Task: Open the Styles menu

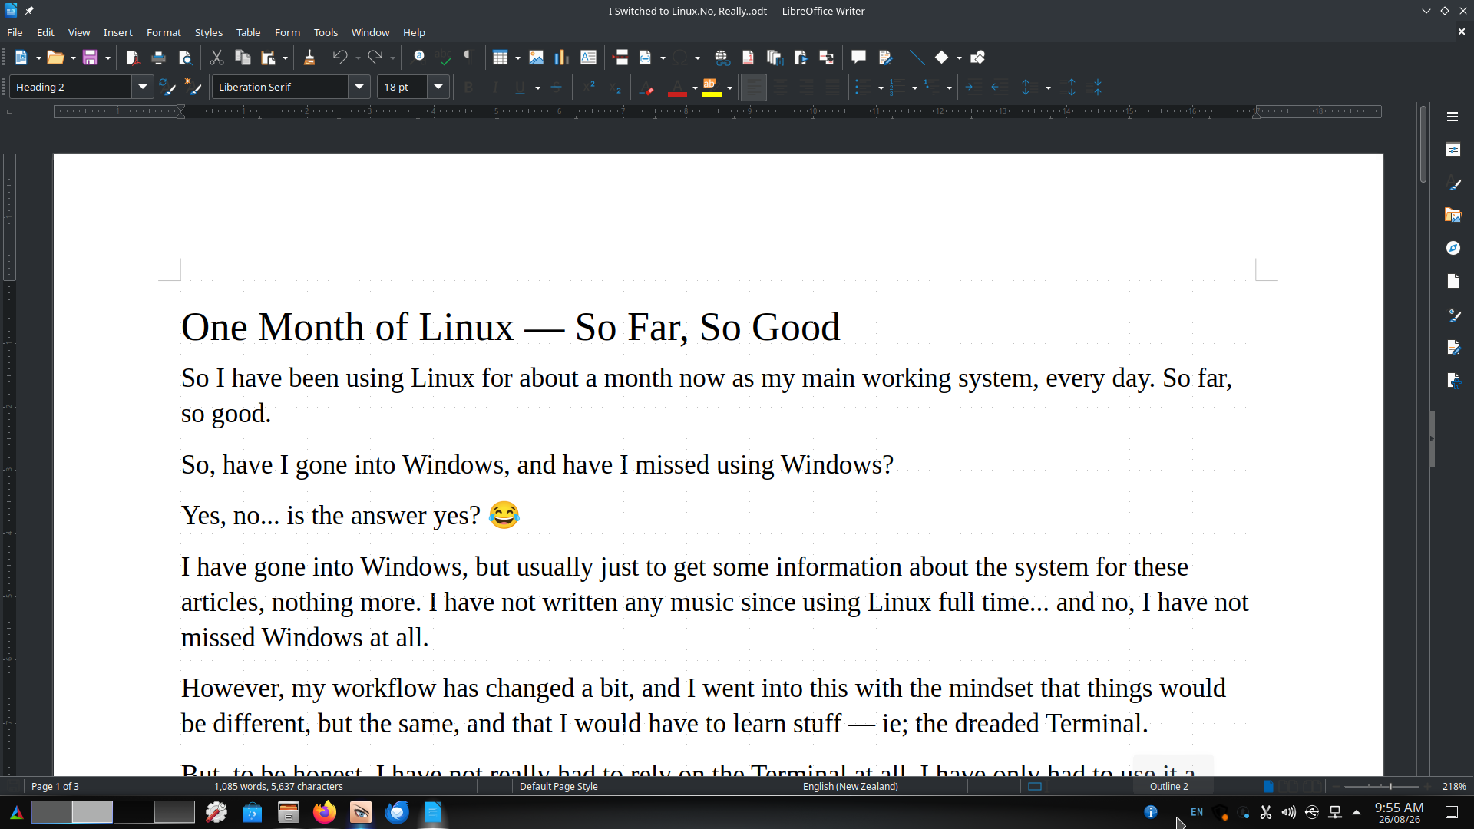Action: click(208, 32)
